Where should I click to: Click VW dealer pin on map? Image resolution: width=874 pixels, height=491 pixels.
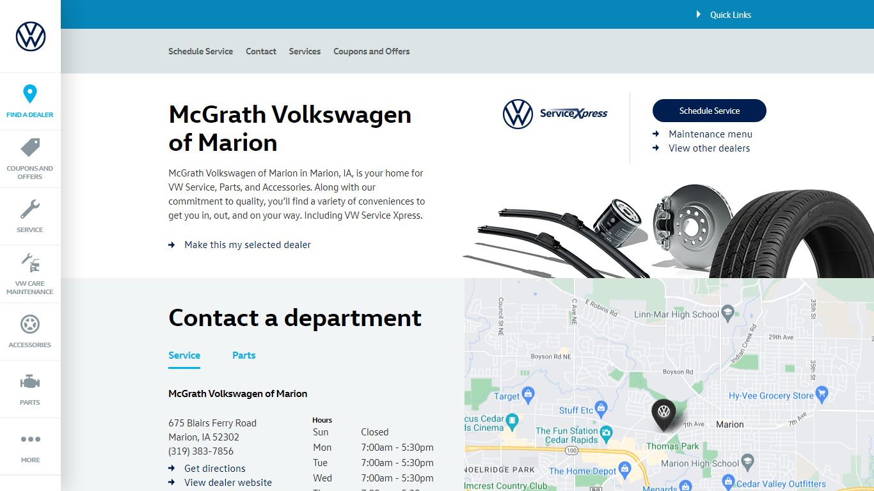(x=663, y=414)
